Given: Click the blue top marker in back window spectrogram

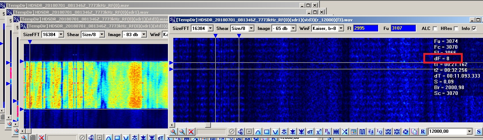Looking at the screenshot, I should (30, 42).
